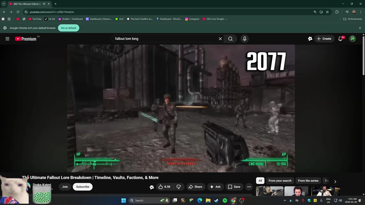Toggle the taskbar microphone tray icon

[321, 200]
